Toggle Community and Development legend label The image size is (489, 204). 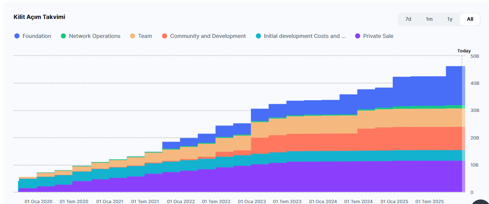(207, 36)
